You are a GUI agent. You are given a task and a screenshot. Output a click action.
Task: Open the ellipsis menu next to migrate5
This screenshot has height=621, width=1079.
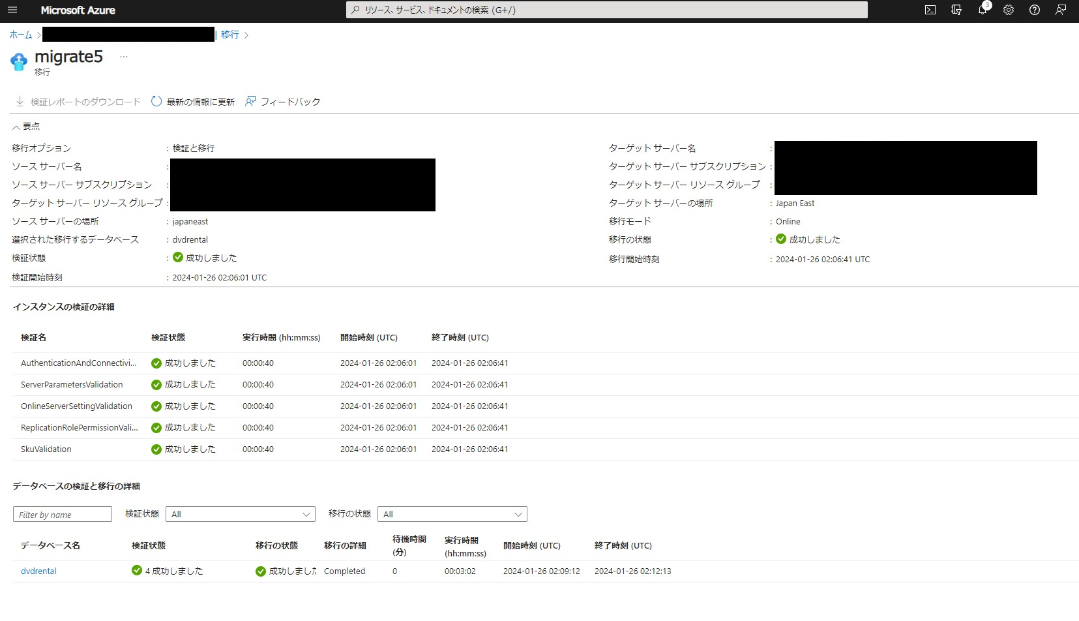pyautogui.click(x=123, y=56)
